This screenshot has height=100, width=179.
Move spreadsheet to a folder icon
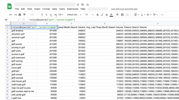(83, 4)
